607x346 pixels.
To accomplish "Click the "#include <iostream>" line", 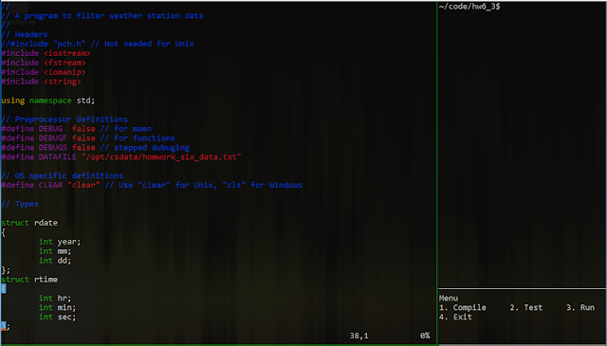I will (x=46, y=53).
